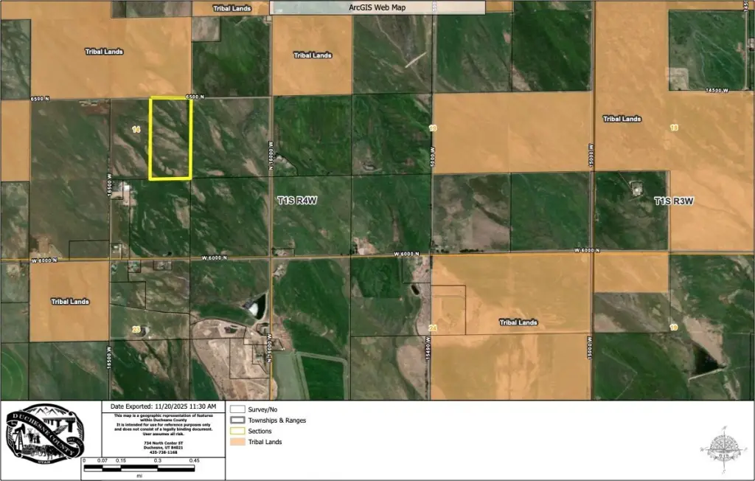The height and width of the screenshot is (481, 755).
Task: Click the Duchesne County seal logo
Action: point(46,439)
